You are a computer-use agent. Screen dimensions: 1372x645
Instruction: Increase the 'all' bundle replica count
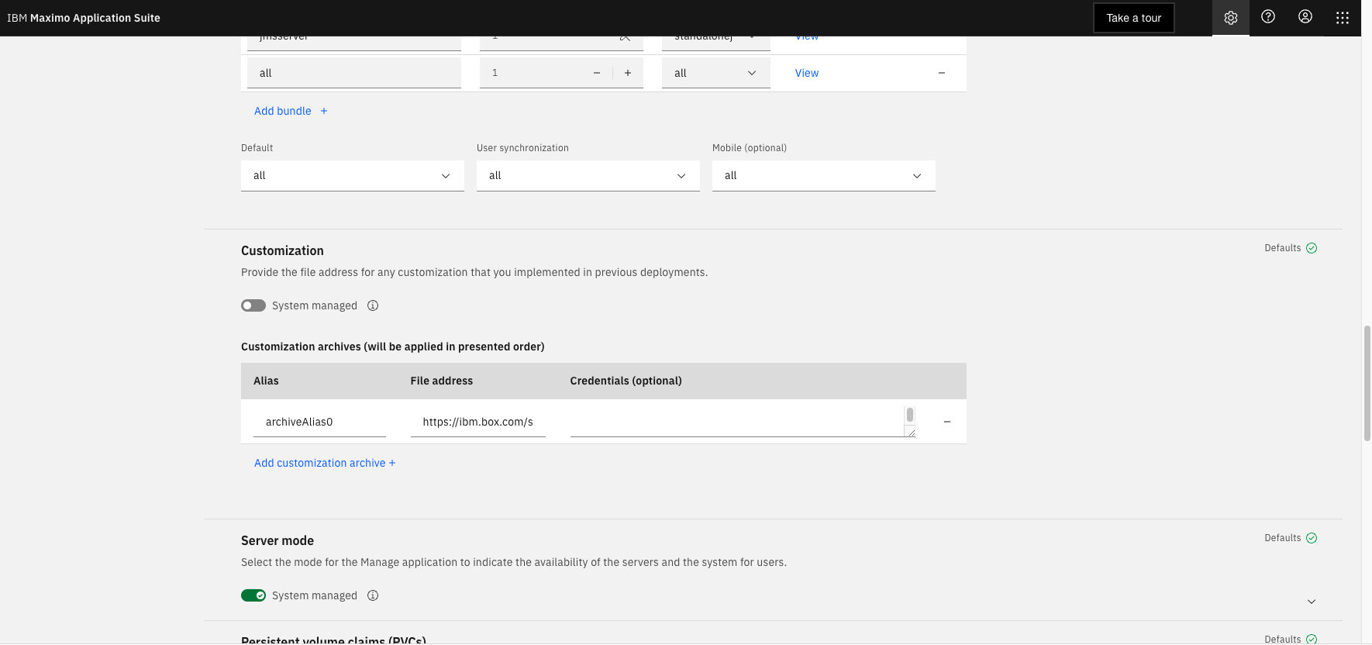[x=628, y=73]
